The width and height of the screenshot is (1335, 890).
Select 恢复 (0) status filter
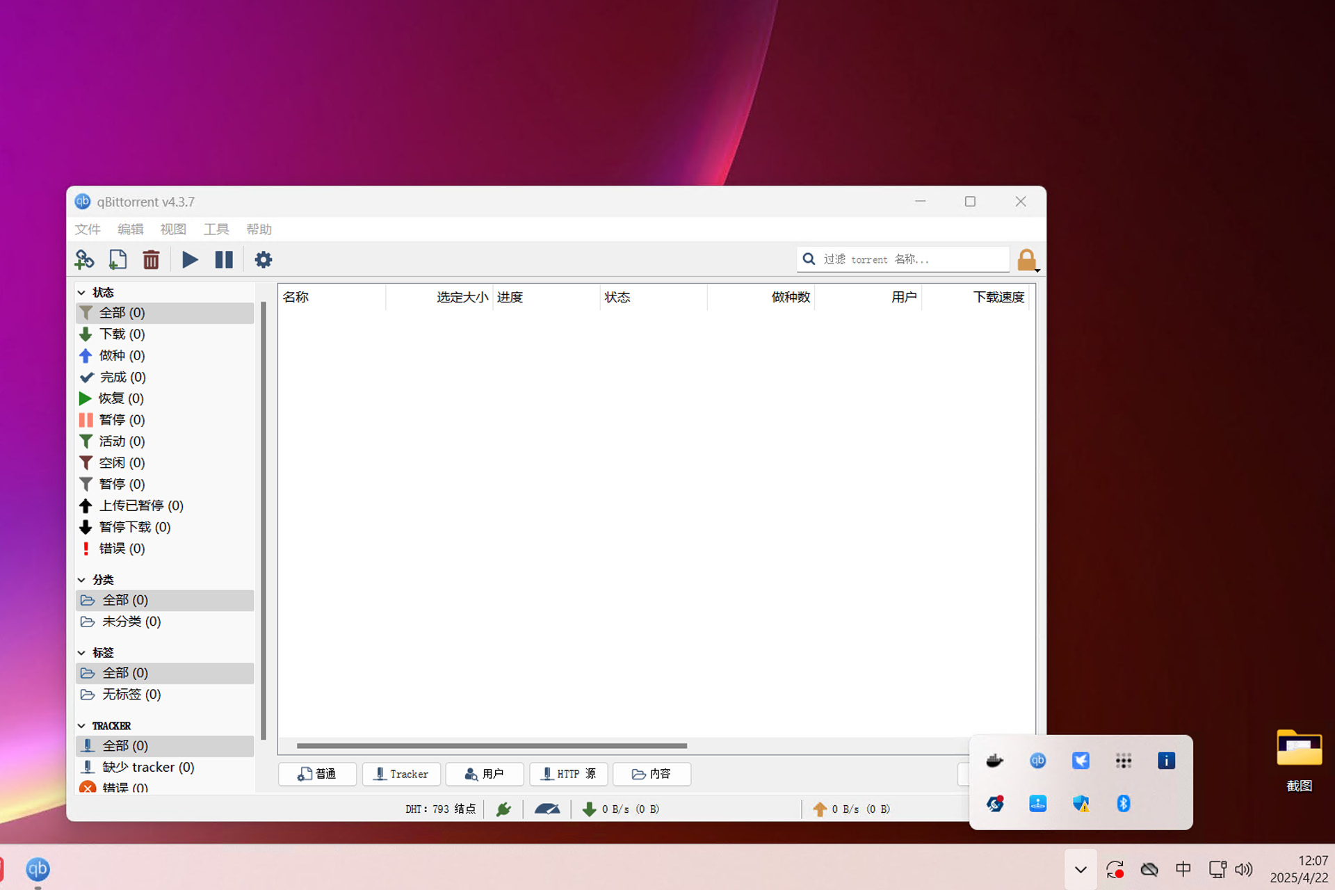[x=165, y=398]
